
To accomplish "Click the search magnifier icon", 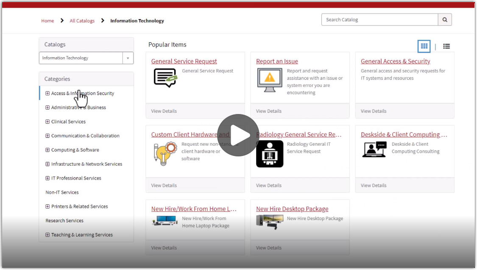I will 445,19.
